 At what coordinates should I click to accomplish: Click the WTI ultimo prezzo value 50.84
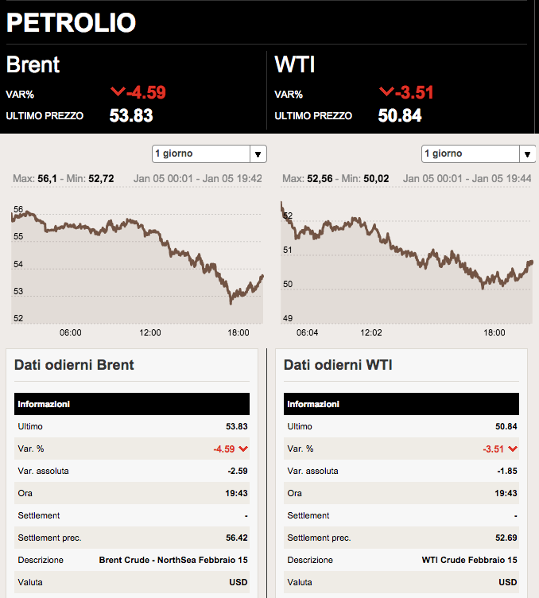tap(400, 116)
